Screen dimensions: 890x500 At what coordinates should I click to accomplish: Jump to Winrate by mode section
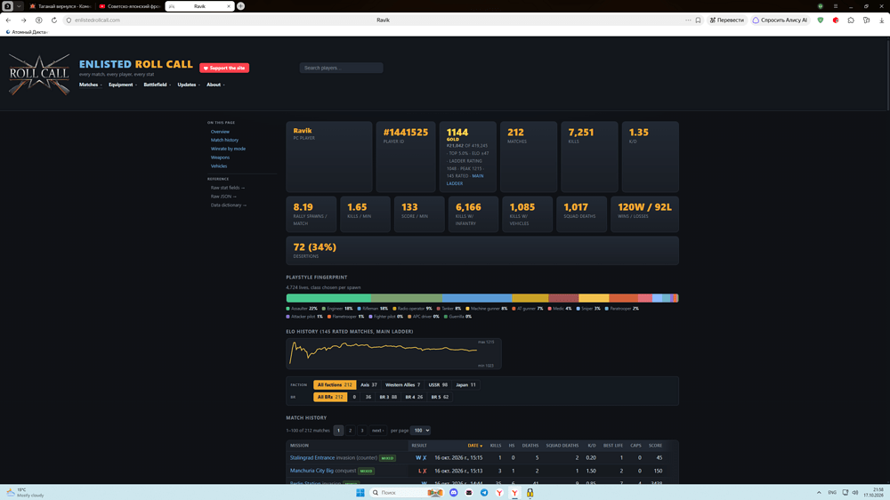(228, 149)
